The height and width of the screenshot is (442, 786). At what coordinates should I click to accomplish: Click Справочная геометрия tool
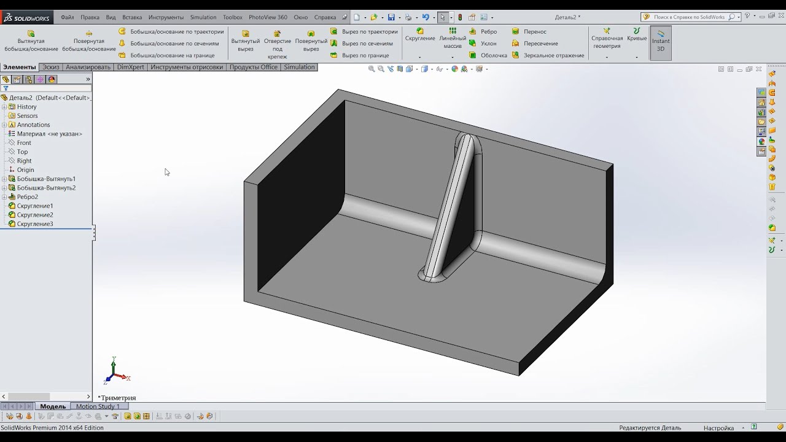pos(607,38)
